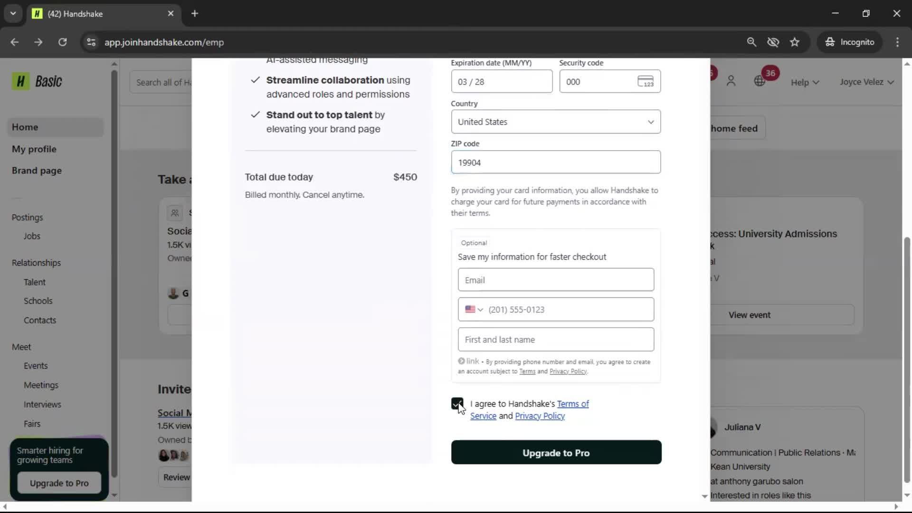Image resolution: width=912 pixels, height=513 pixels.
Task: Click the browser back arrow
Action: [x=15, y=42]
